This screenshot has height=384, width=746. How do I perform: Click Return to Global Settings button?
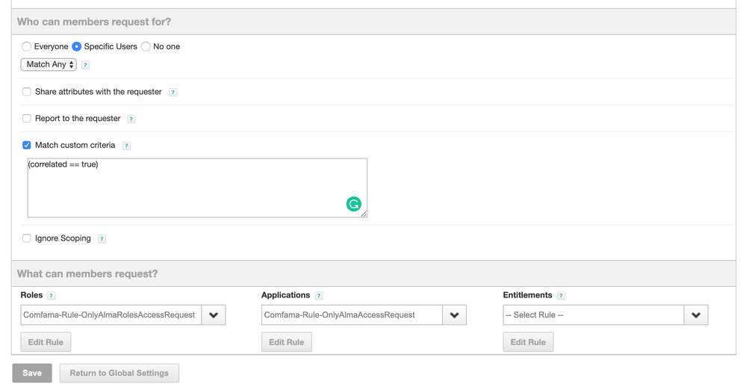pyautogui.click(x=119, y=373)
